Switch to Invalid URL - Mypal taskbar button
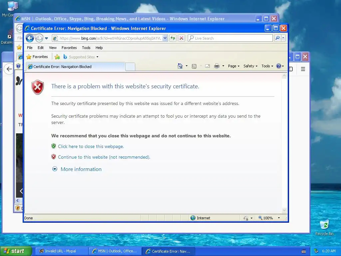Viewport: 341px width, 256px height. click(x=62, y=251)
